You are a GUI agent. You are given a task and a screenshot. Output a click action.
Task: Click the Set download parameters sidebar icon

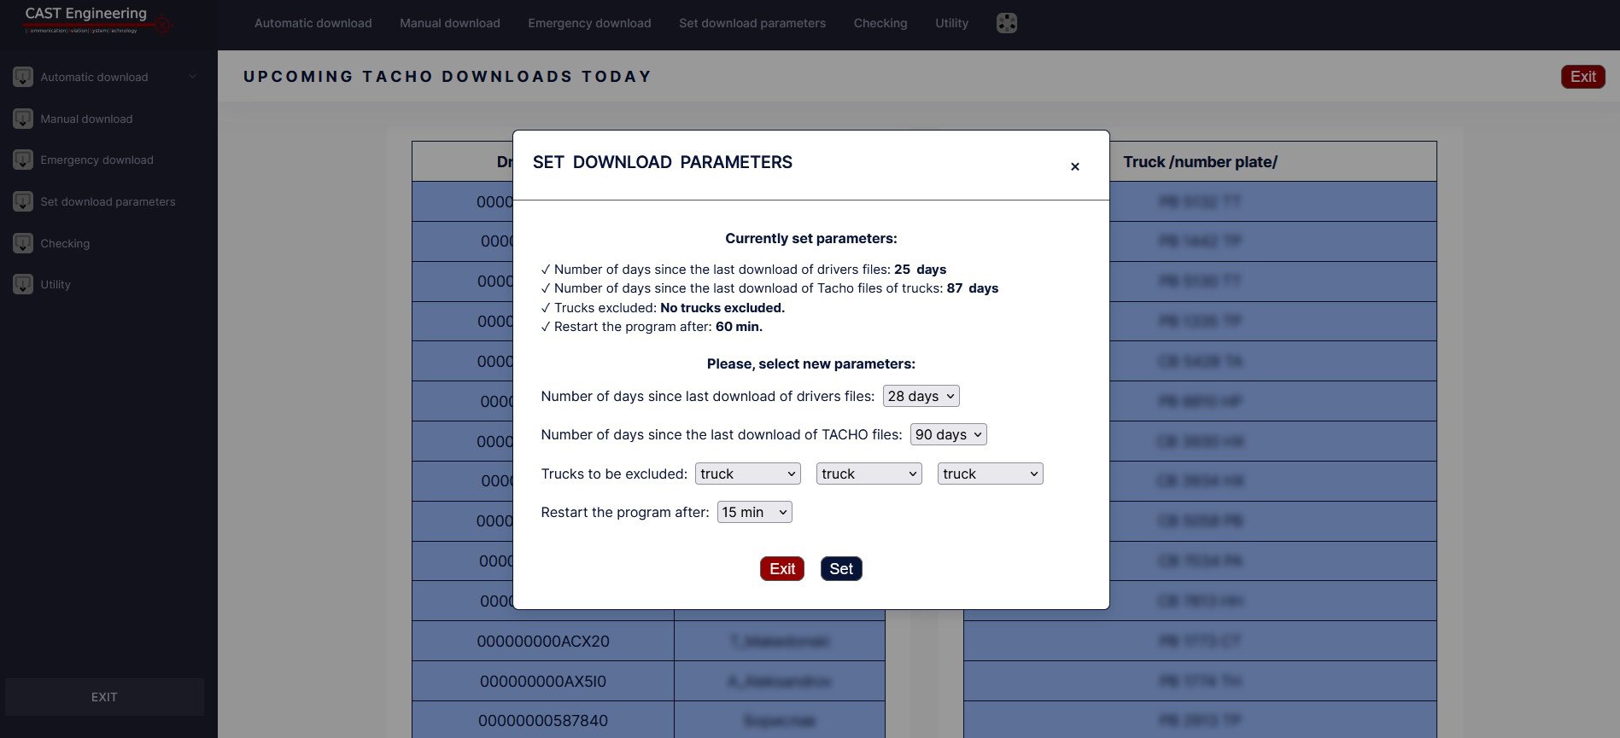tap(23, 201)
